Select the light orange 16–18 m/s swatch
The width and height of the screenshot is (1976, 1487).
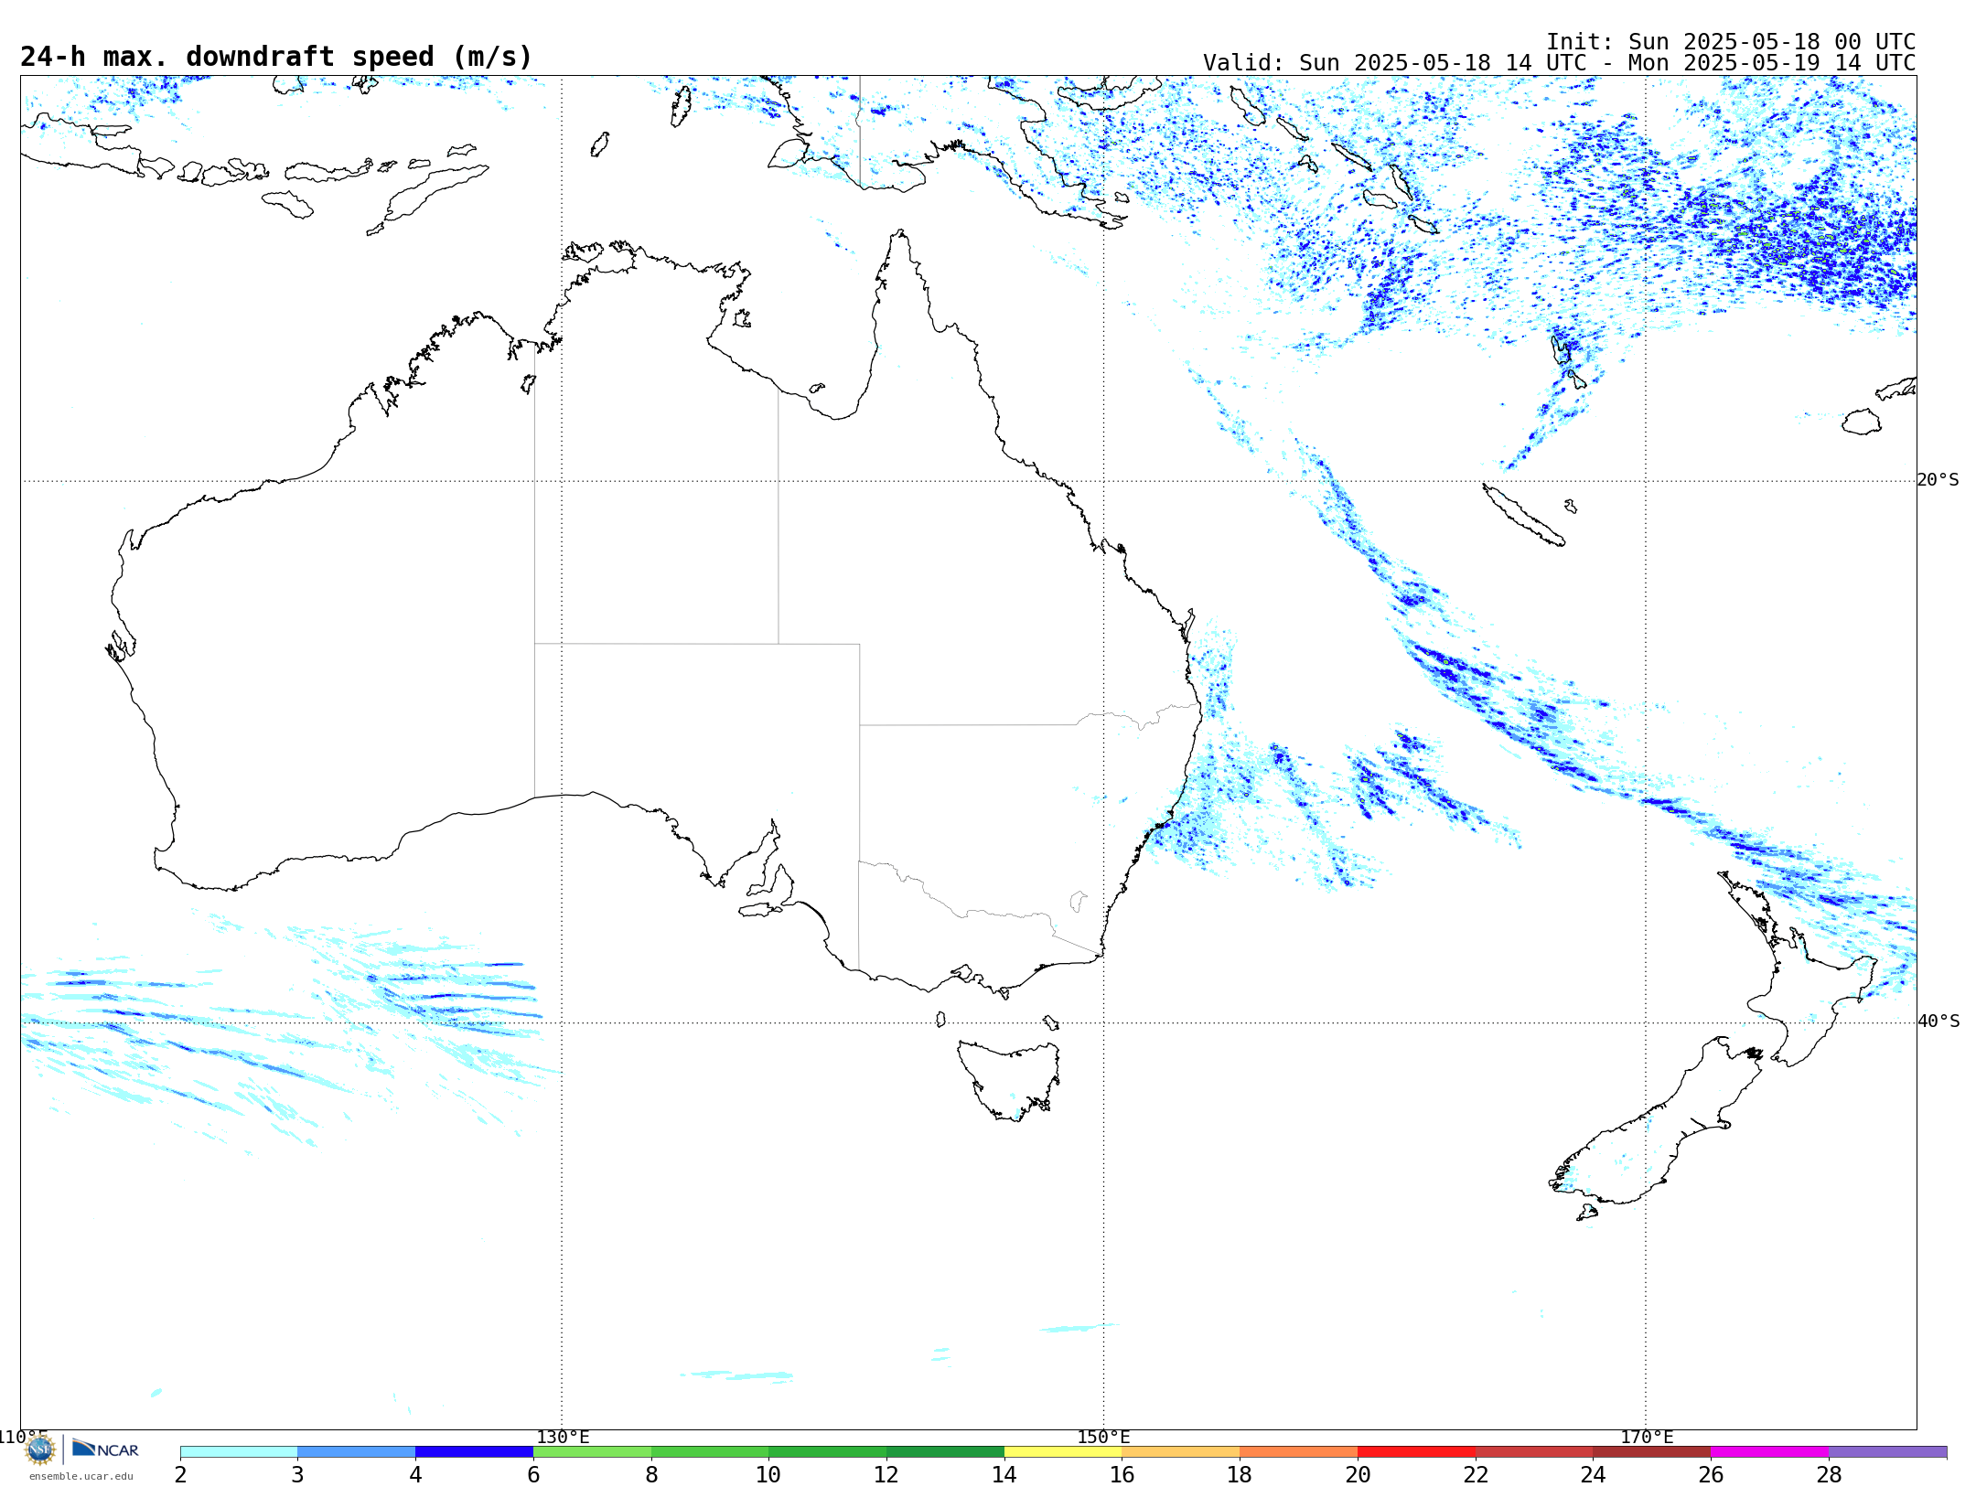click(1181, 1452)
